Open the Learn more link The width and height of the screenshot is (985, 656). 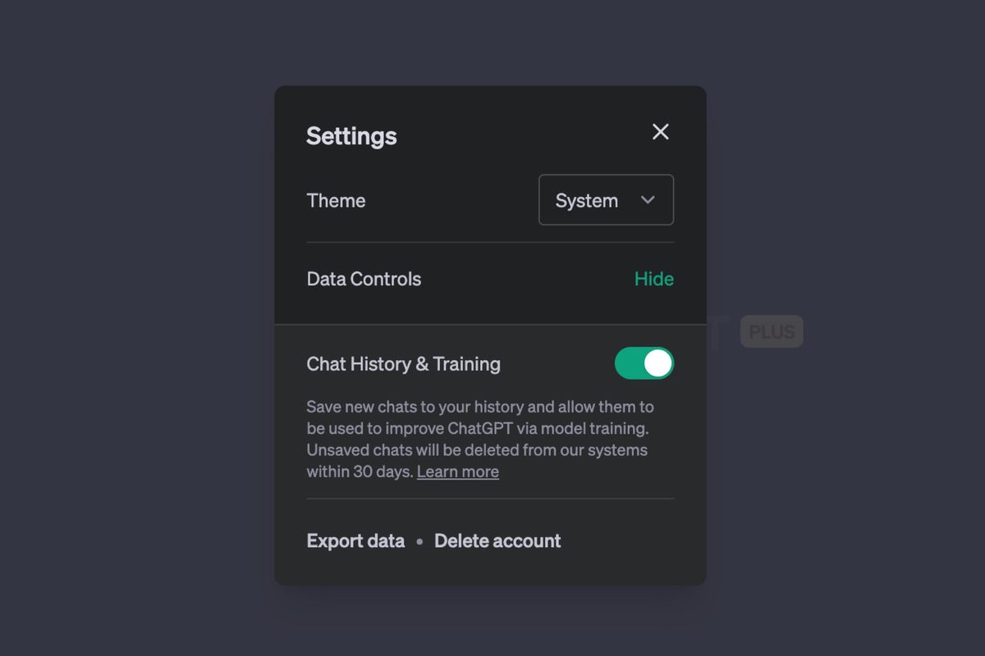[457, 471]
